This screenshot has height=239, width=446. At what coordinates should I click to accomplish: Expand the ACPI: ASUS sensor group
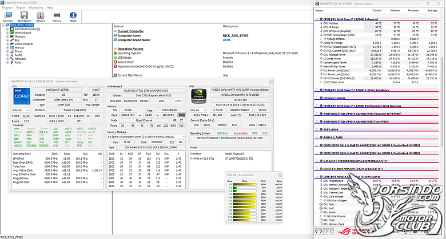point(317,129)
